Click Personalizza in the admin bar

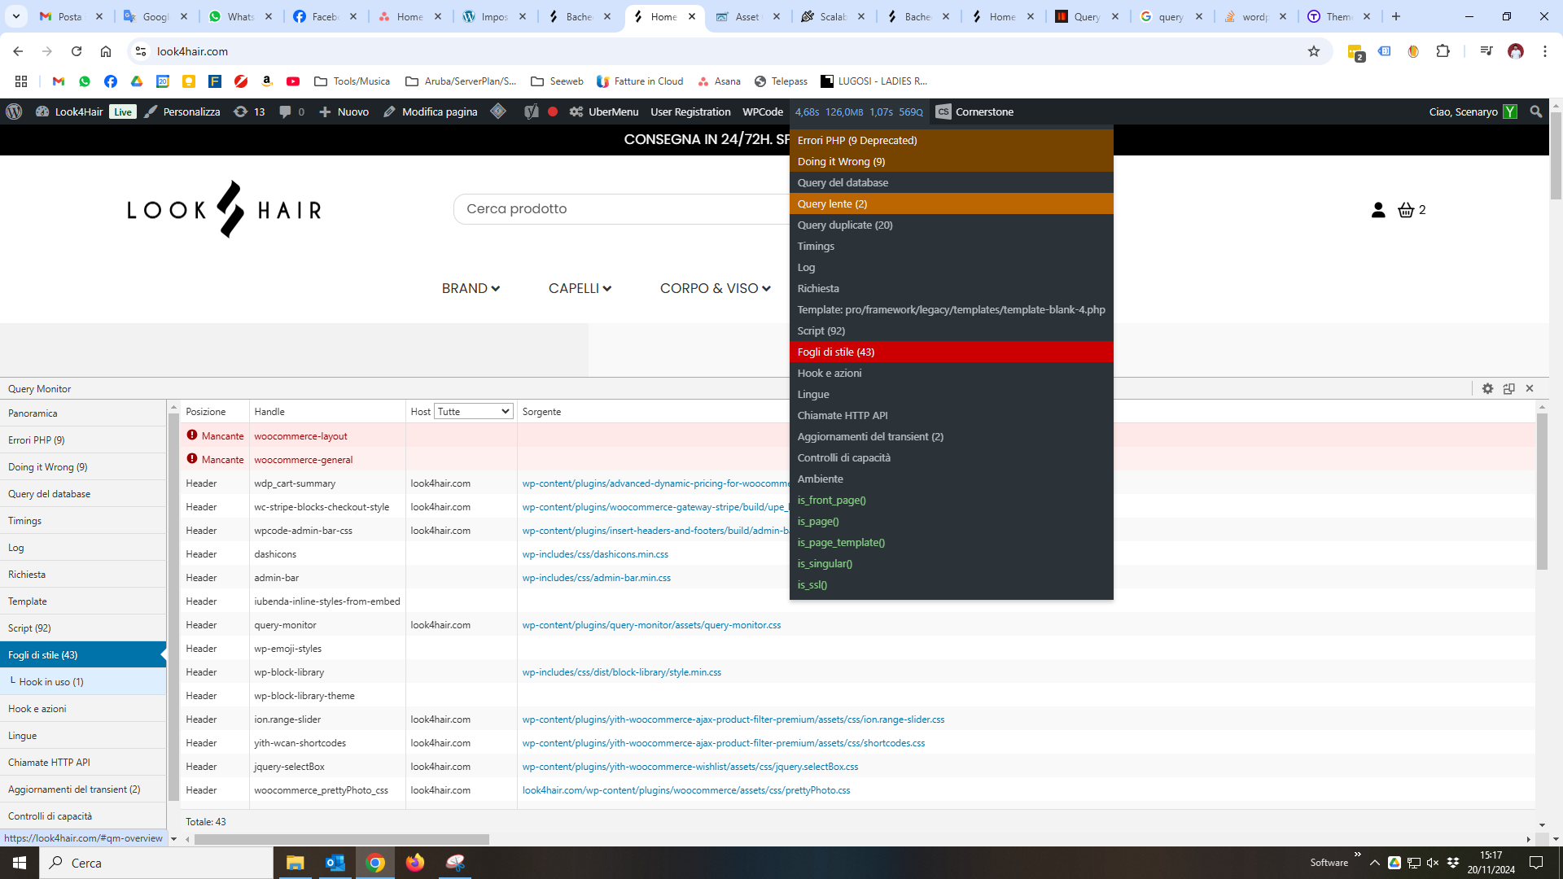182,112
